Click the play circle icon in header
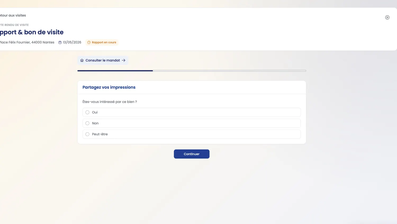The image size is (397, 224). pos(387,17)
